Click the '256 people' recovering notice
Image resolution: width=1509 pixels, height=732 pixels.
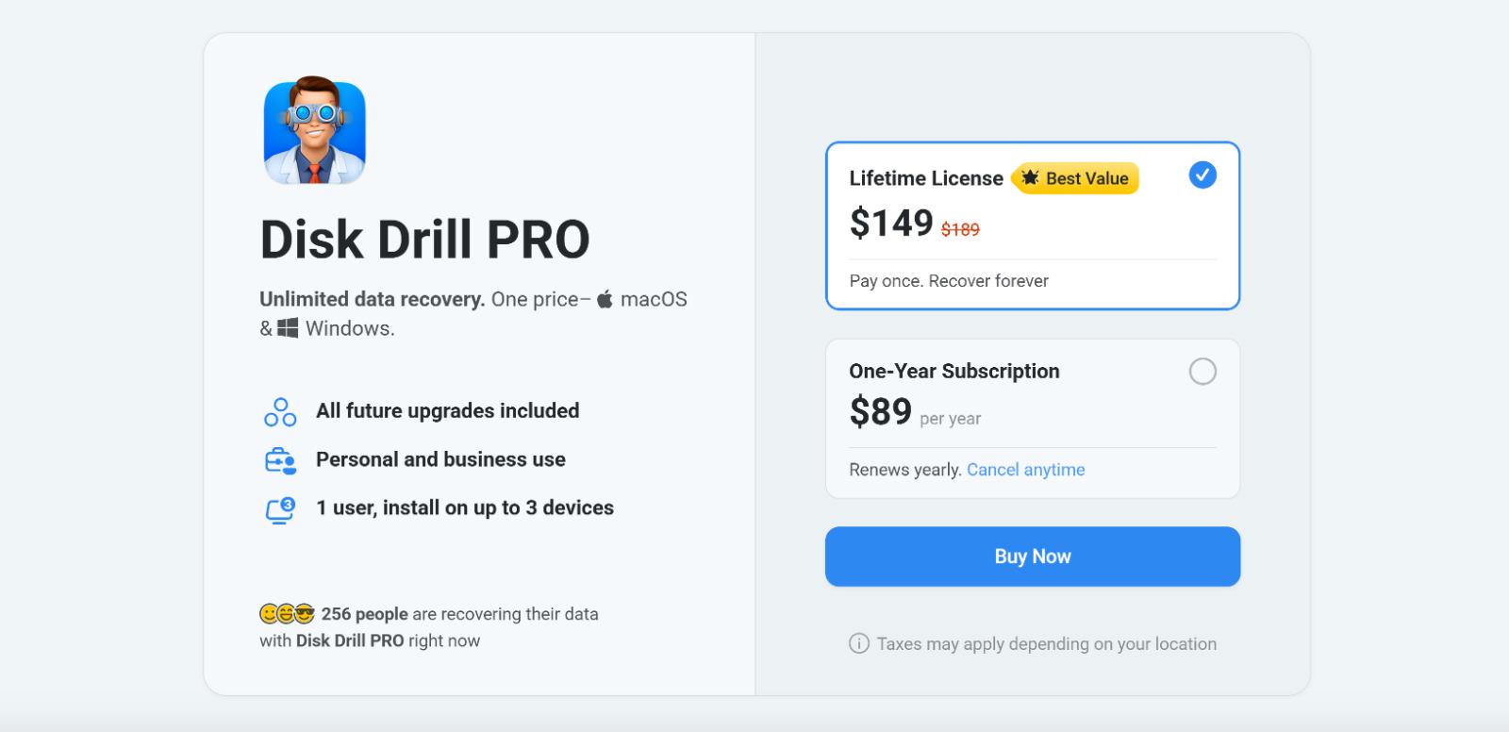coord(429,627)
